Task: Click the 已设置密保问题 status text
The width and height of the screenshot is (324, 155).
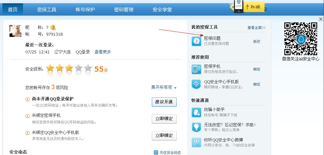Action: 217,44
